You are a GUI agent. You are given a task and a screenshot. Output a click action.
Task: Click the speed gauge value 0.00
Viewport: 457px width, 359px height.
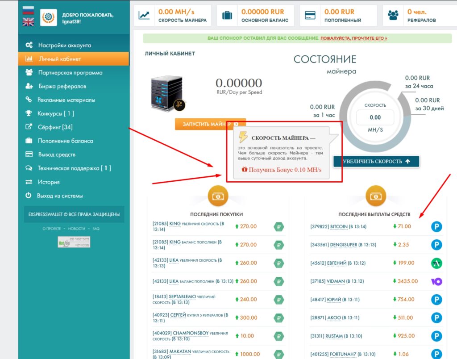[x=375, y=117]
